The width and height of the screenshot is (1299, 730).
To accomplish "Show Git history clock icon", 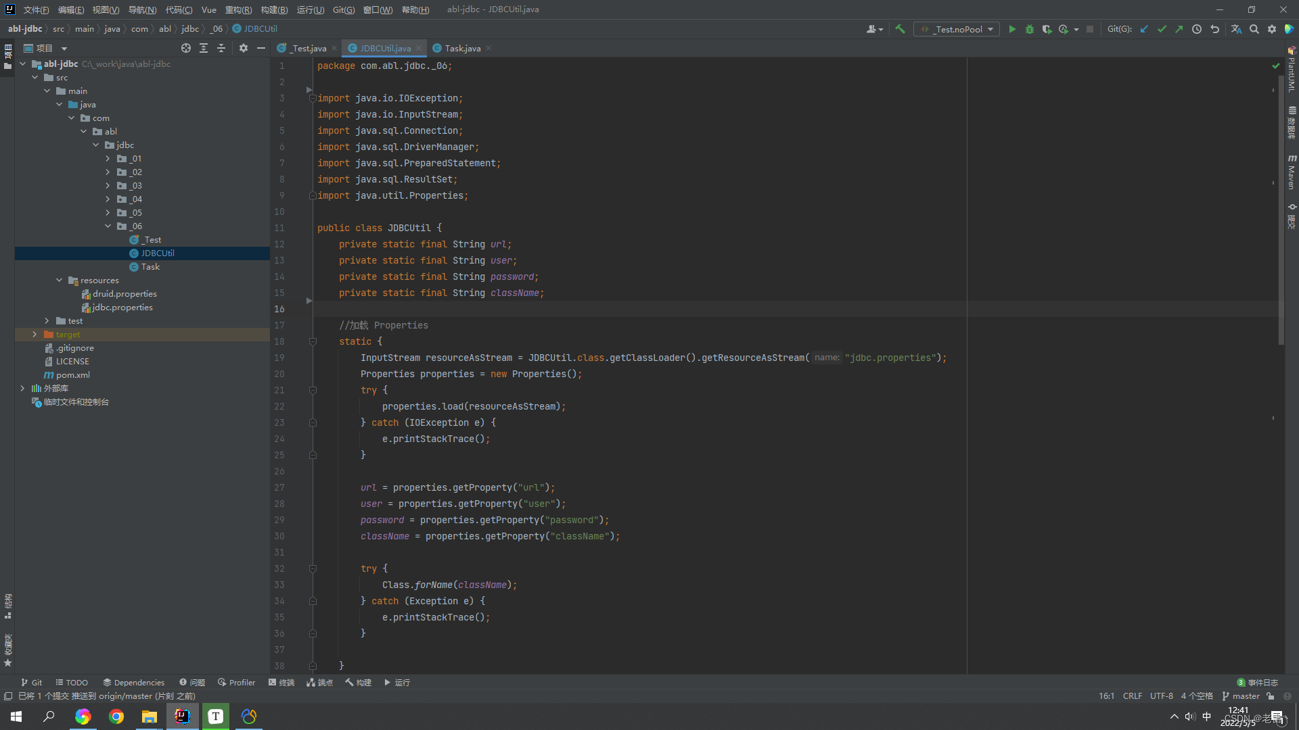I will coord(1197,29).
